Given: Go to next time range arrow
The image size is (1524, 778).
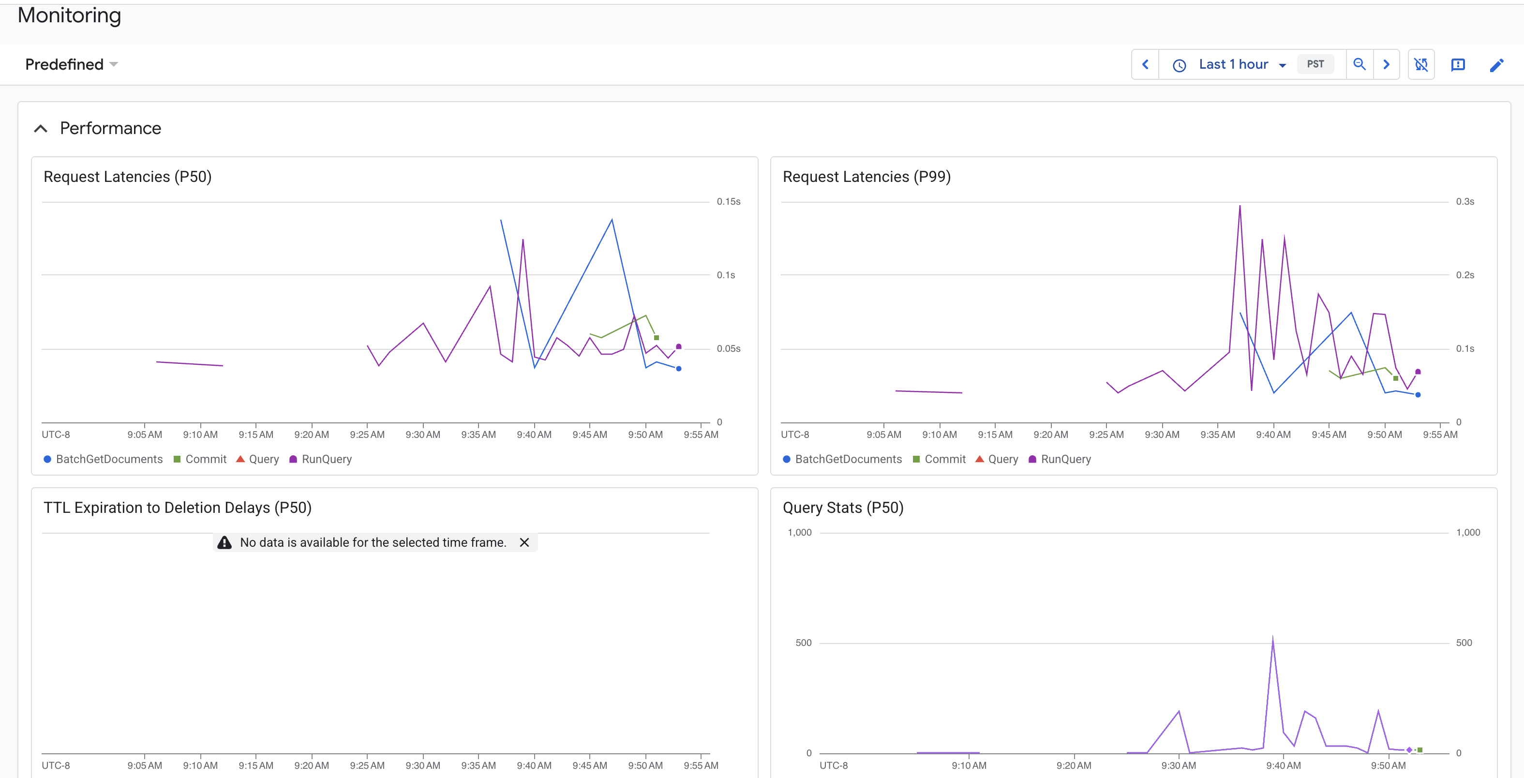Looking at the screenshot, I should (x=1386, y=64).
